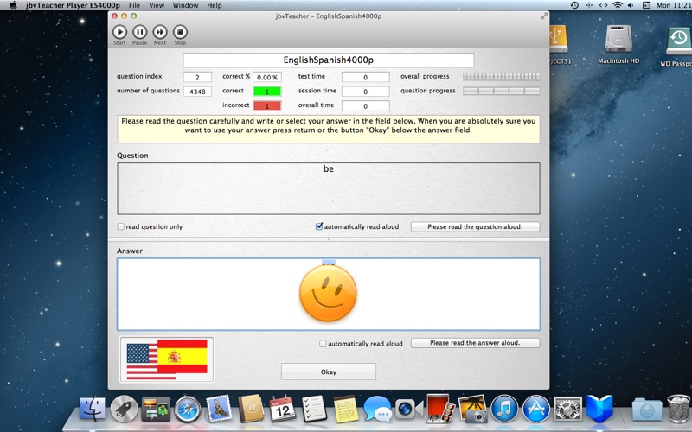
Task: Click inside the Answer text field
Action: tap(329, 294)
